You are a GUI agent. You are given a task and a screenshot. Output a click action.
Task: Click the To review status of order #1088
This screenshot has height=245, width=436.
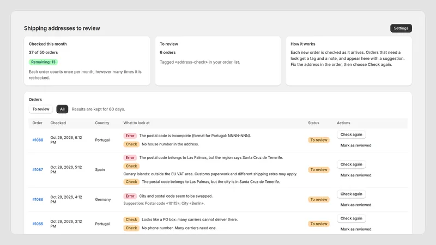(x=319, y=140)
